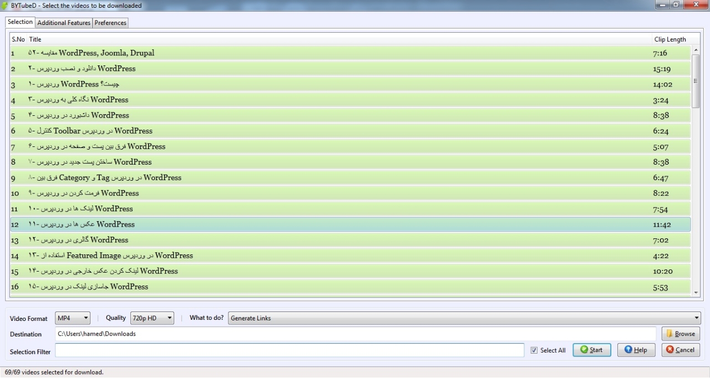This screenshot has width=710, height=378.
Task: Click highlighted row 12 with length 11:42
Action: (x=351, y=224)
